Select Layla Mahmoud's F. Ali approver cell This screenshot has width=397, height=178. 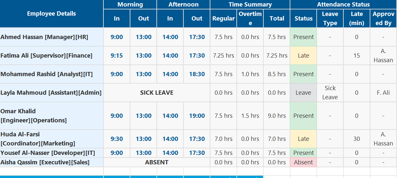click(x=383, y=93)
